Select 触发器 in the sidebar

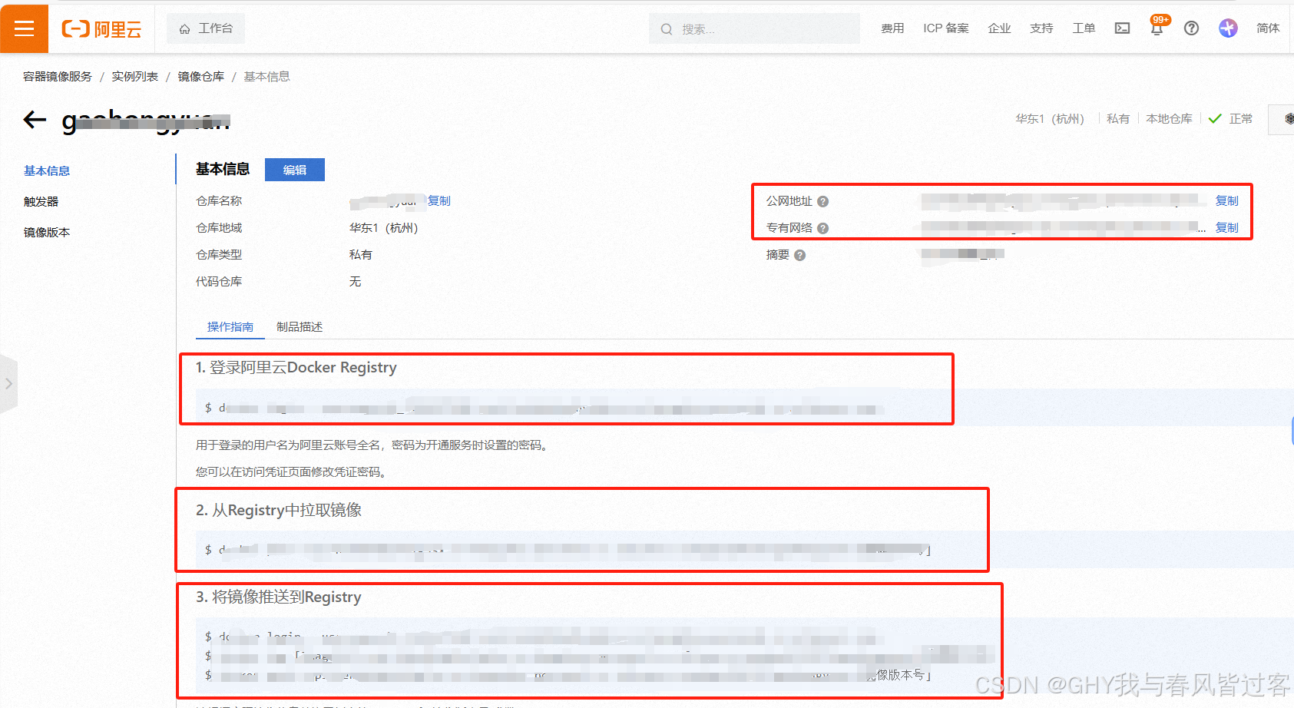pos(41,201)
